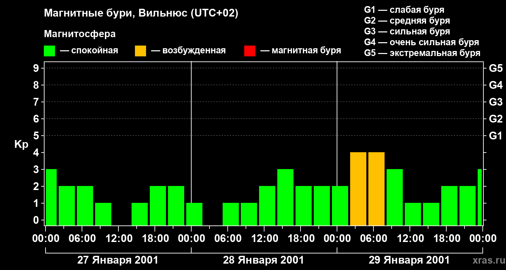Click the orange 'возбужденная' legend swatch
Screen dimensions: 506x270
click(140, 51)
